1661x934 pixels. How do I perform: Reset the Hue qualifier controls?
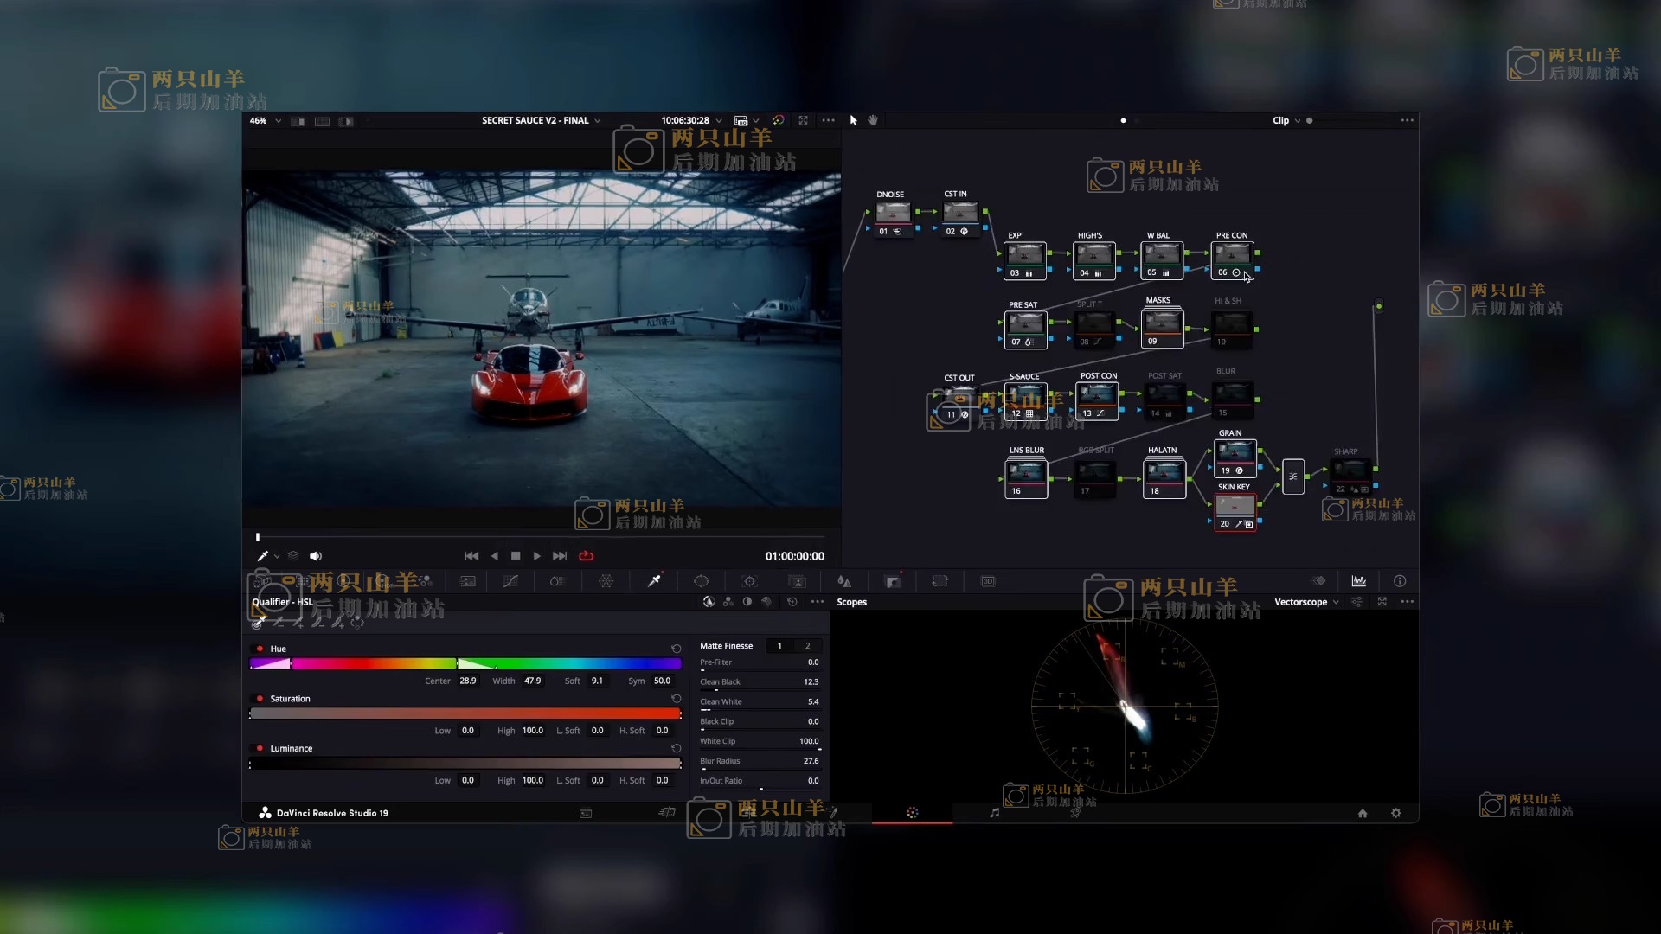pos(676,649)
